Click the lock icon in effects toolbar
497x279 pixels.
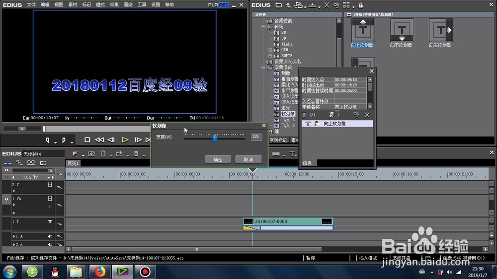361,5
